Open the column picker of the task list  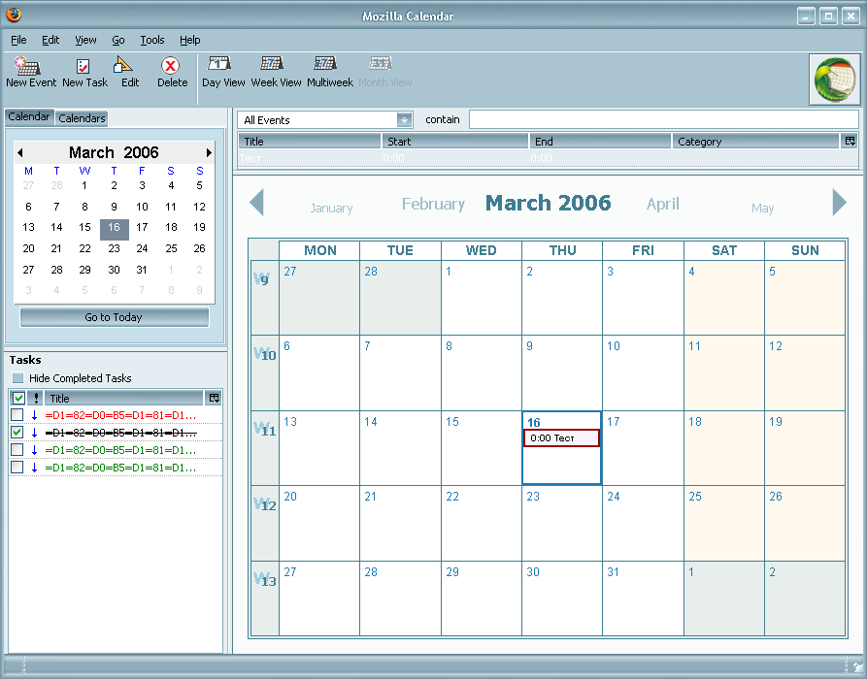(214, 398)
